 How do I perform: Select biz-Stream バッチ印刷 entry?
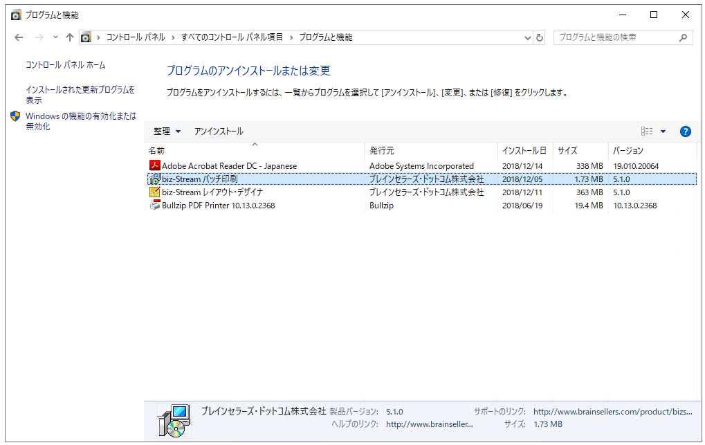[200, 179]
